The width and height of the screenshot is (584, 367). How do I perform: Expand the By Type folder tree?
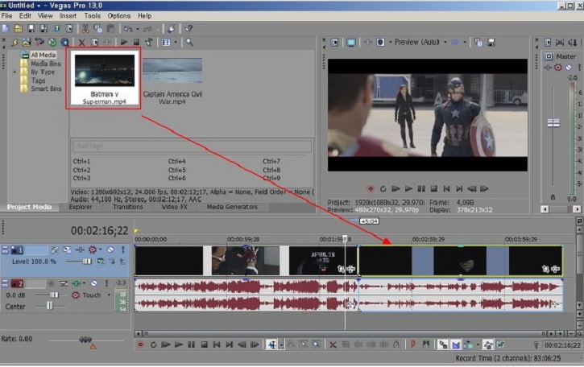[x=14, y=72]
